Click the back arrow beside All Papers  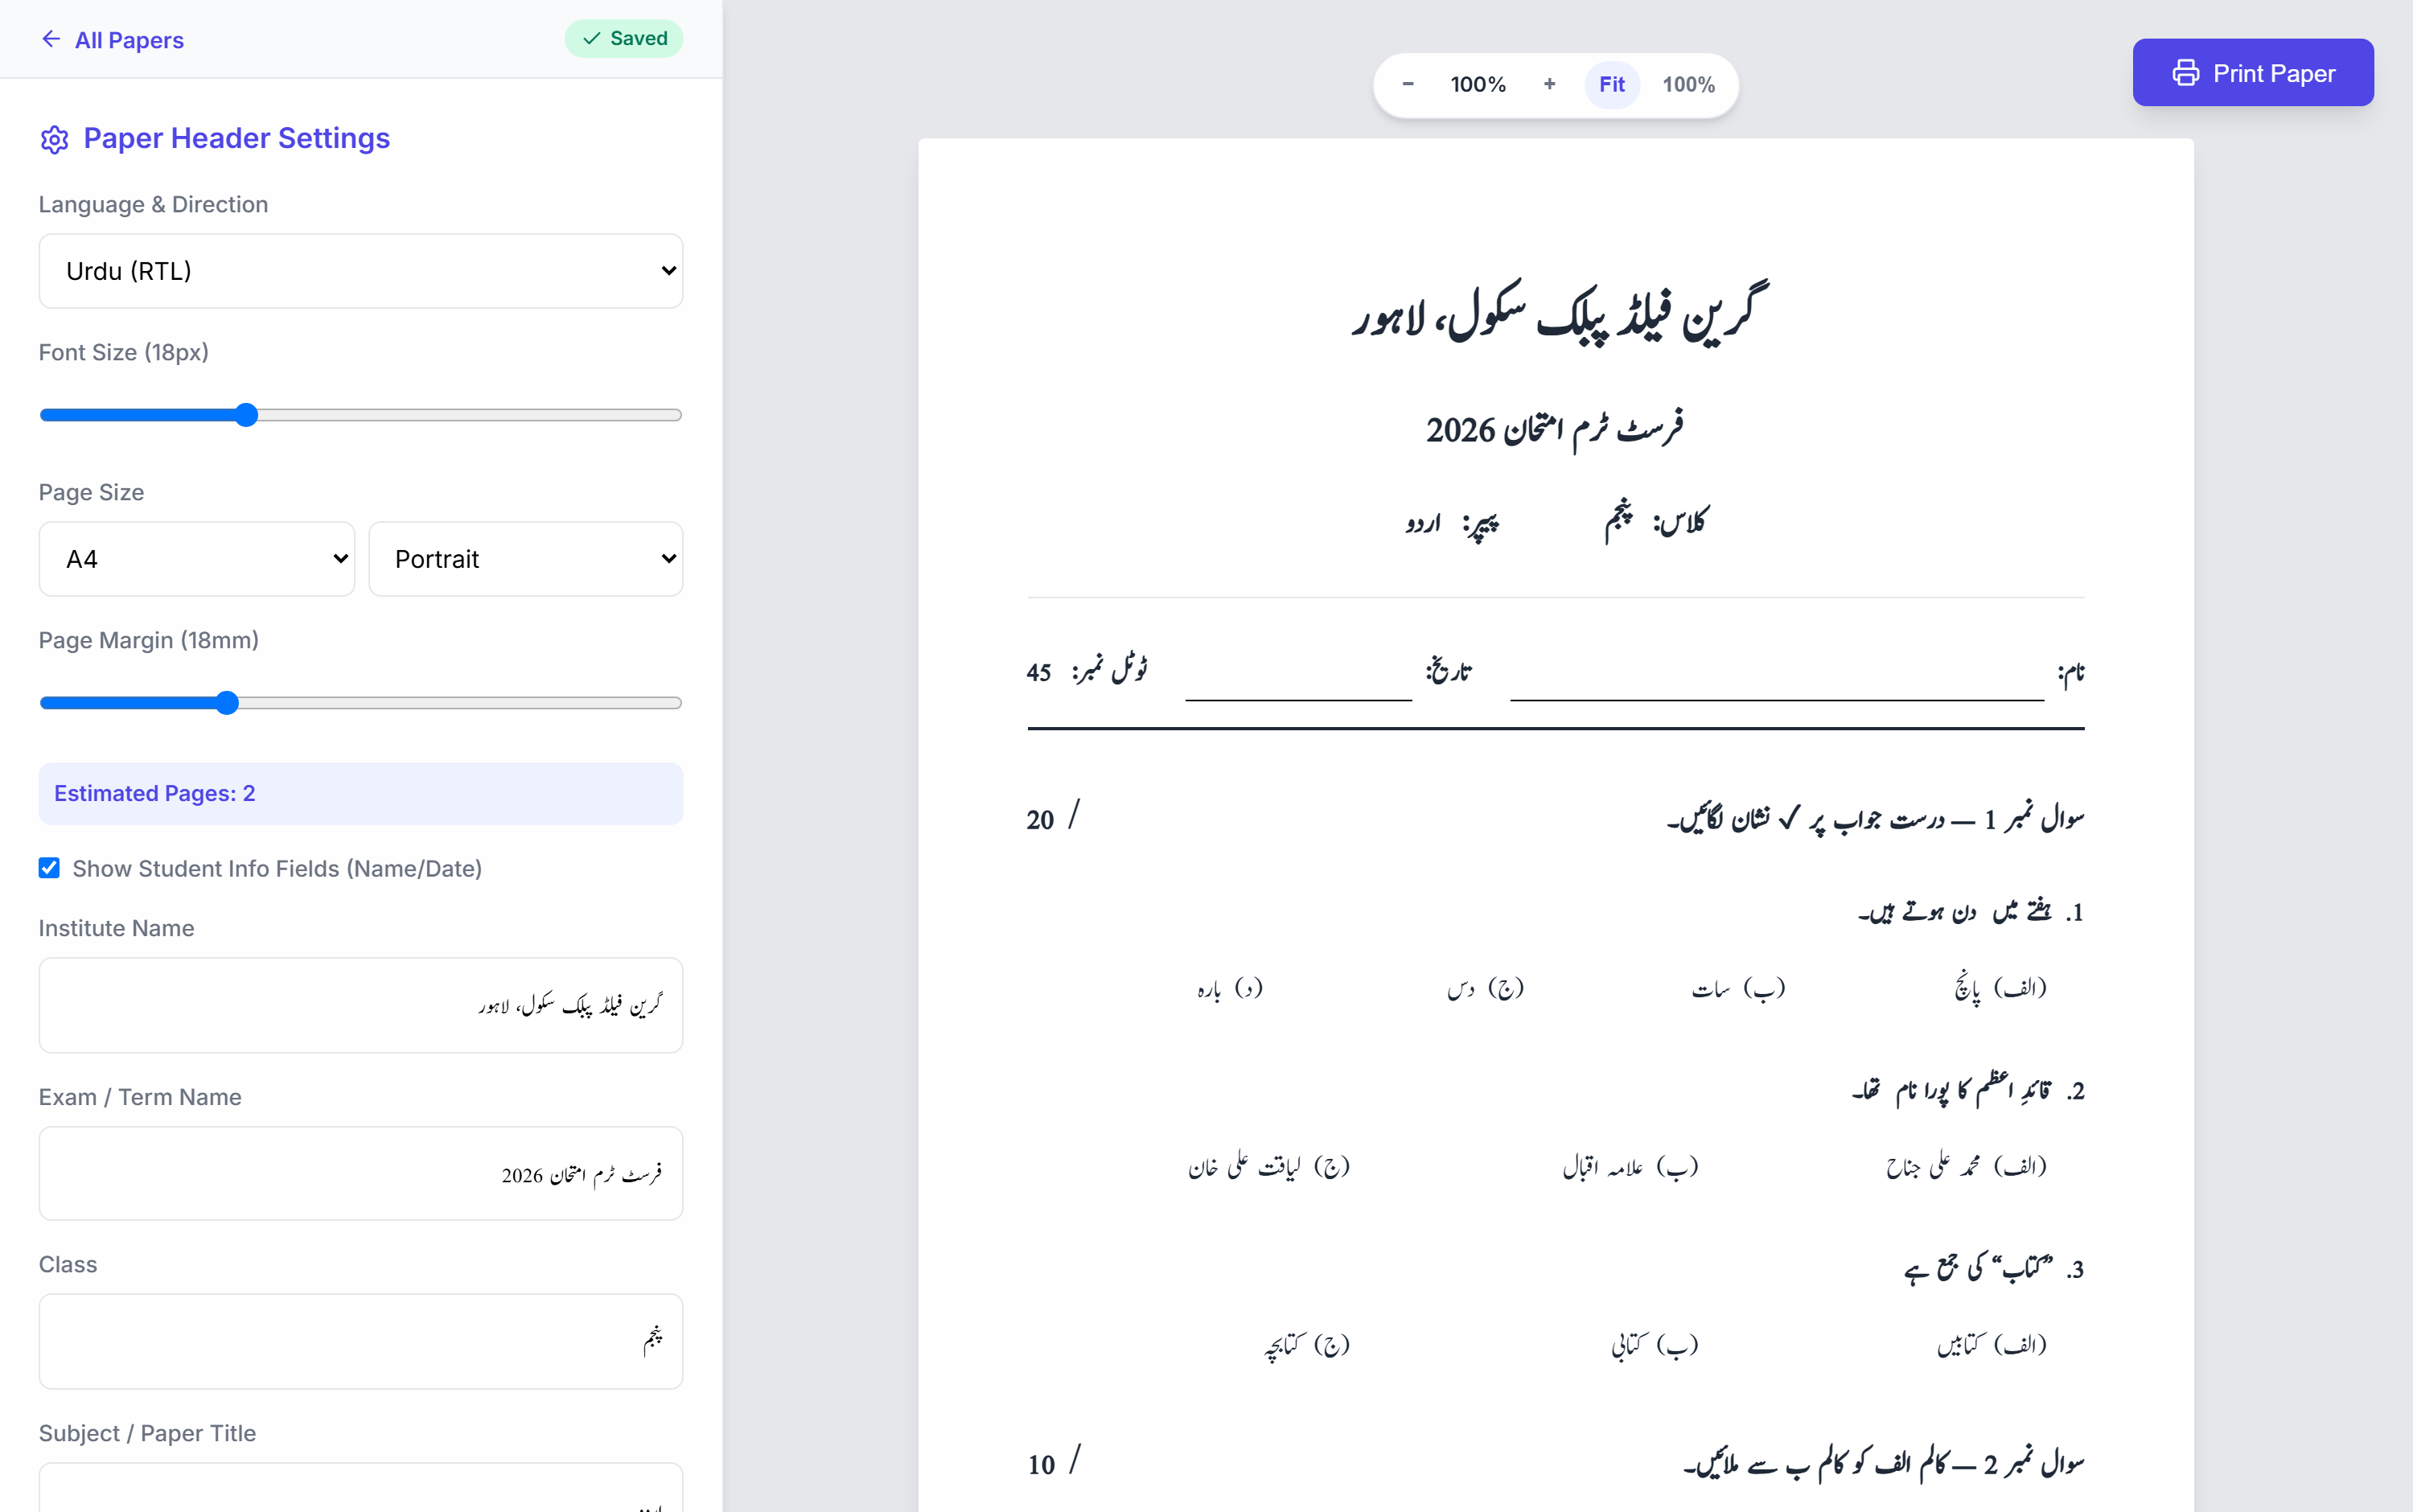51,39
